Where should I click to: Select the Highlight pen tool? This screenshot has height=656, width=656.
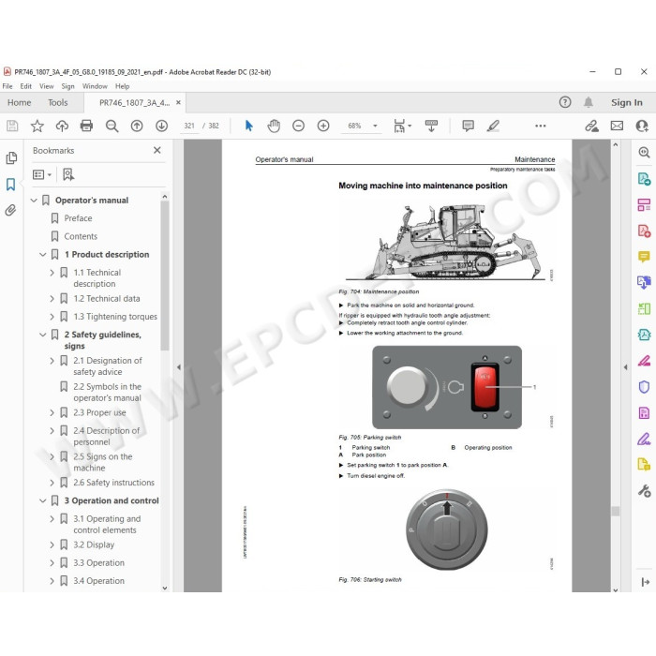[x=493, y=126]
